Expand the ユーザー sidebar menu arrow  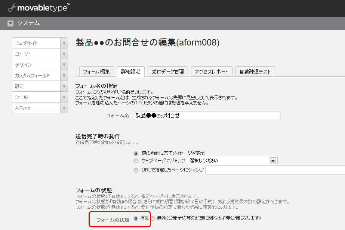click(x=64, y=54)
